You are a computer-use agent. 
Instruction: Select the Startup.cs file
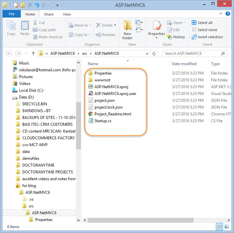(x=100, y=121)
